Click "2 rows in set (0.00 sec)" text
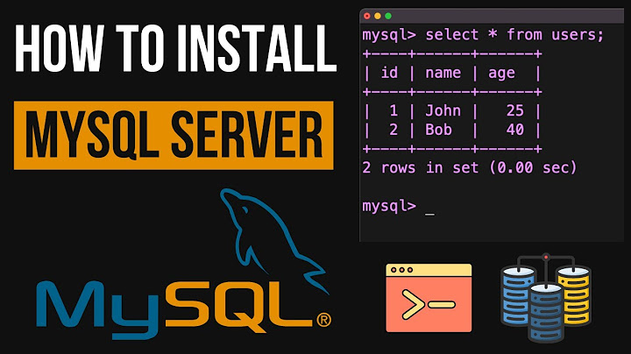 click(x=470, y=167)
